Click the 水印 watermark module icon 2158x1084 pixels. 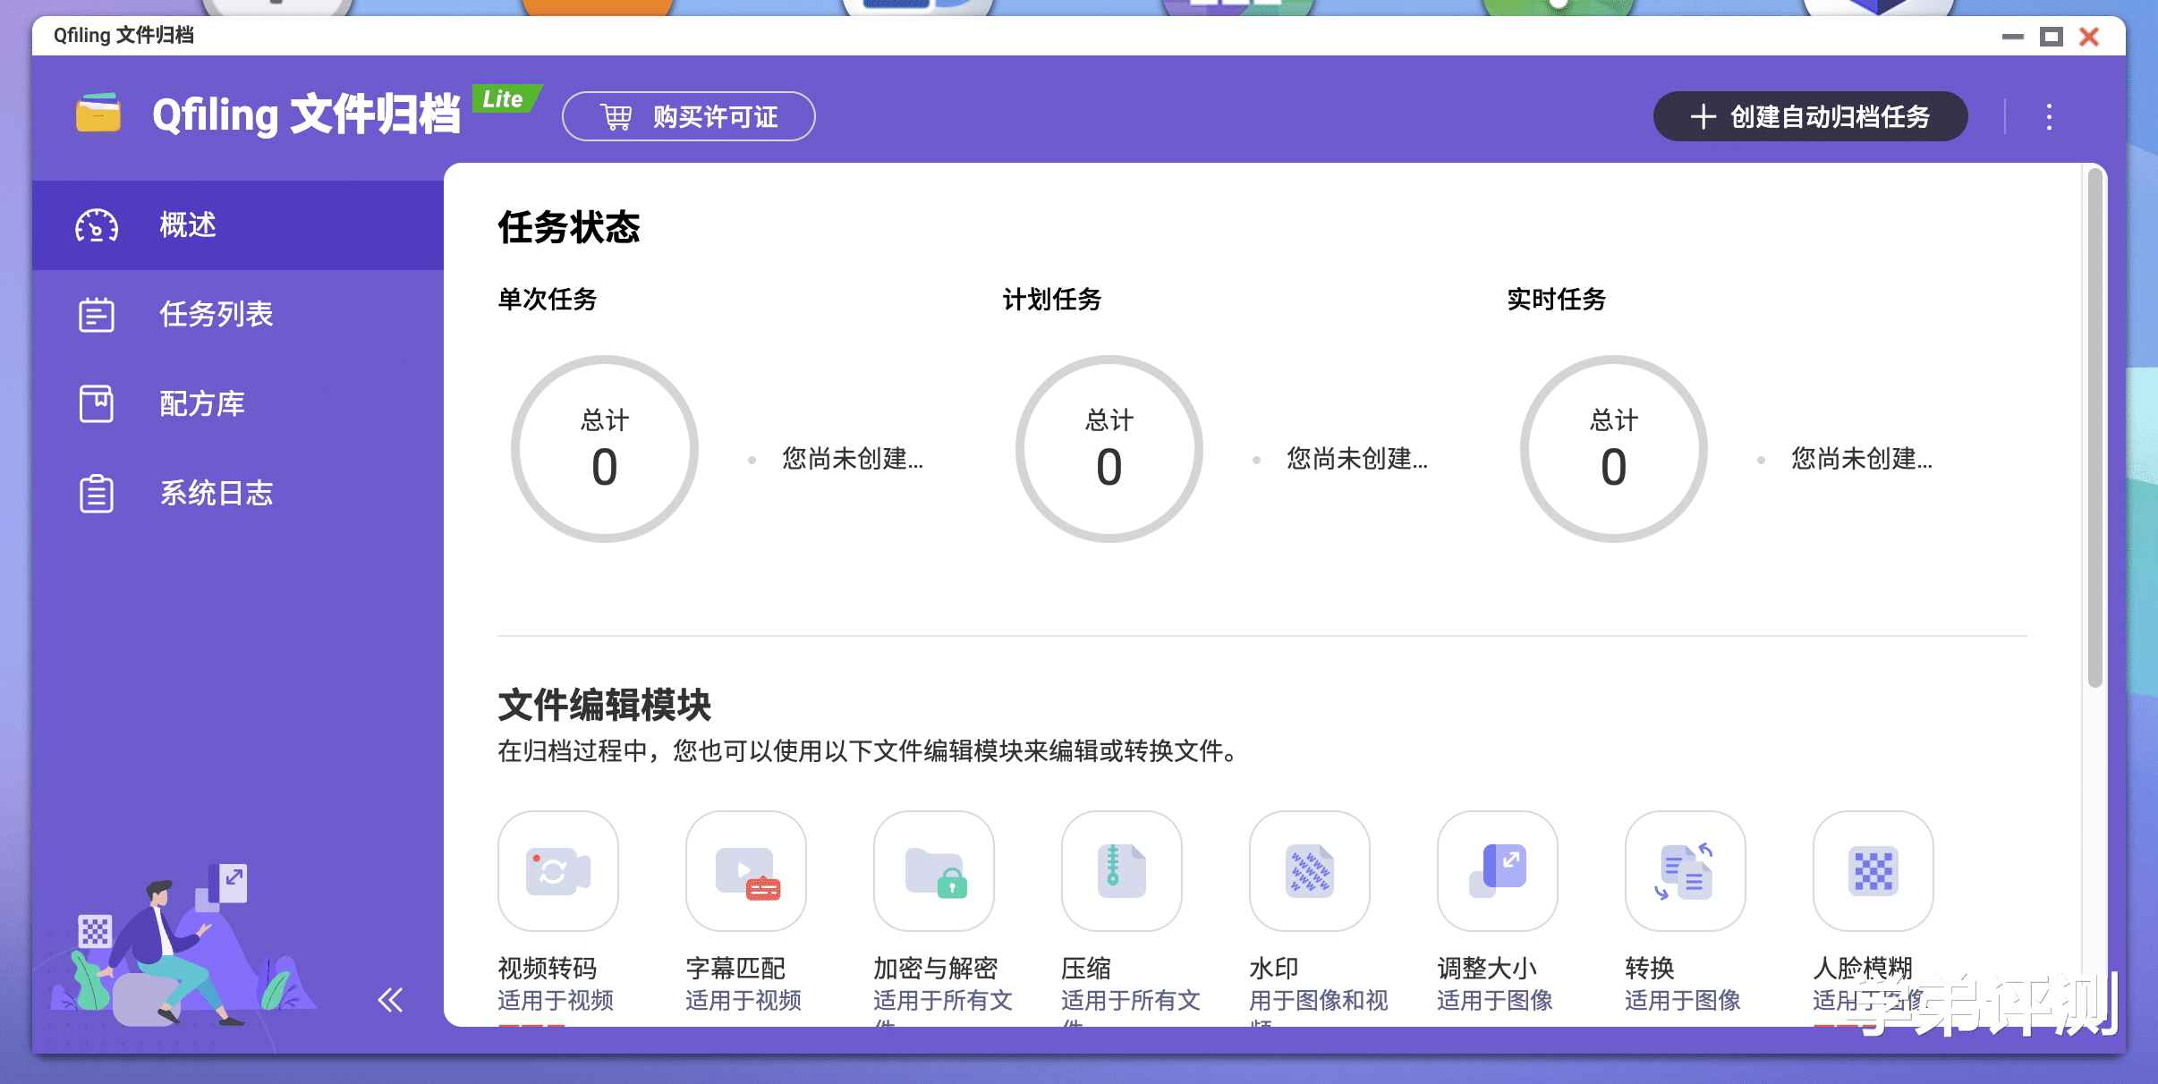click(x=1309, y=870)
